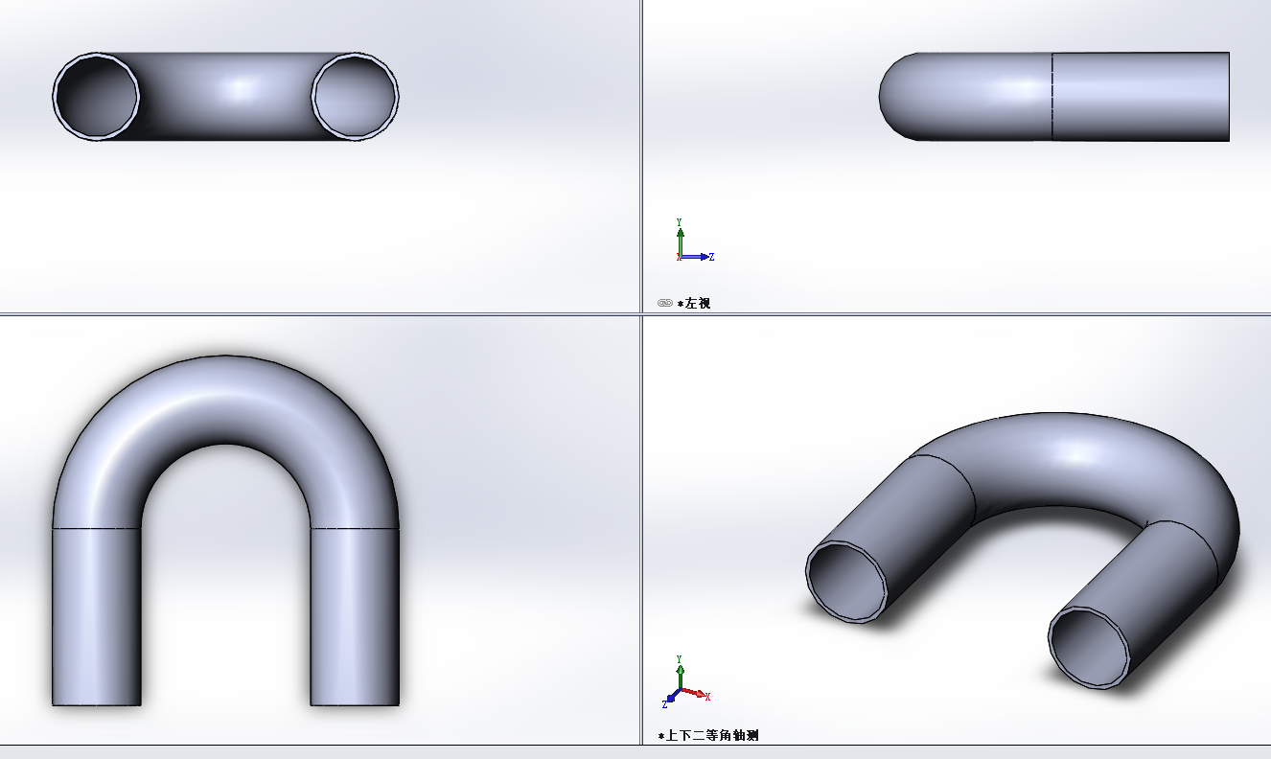Select the left straight leg in bottom-left viewport
The image size is (1271, 759).
[97, 617]
